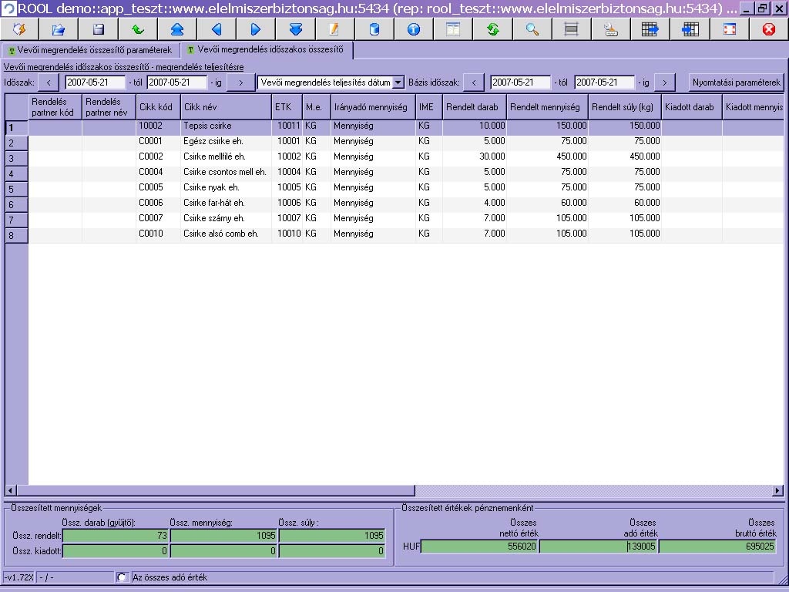Click the Nyomtatási paraméterek button

(x=736, y=82)
